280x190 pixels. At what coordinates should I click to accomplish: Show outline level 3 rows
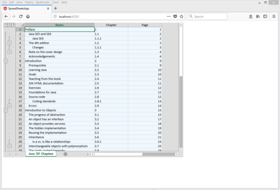(14, 25)
